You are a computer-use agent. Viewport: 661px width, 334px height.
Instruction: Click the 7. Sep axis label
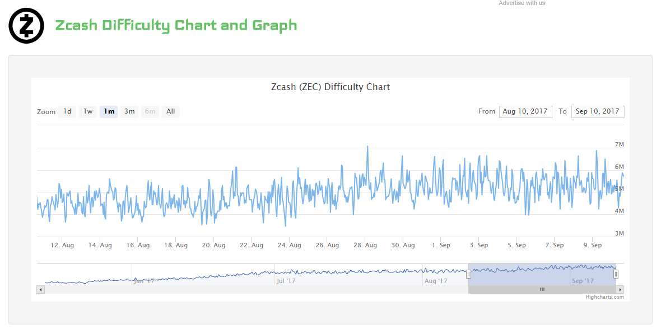pyautogui.click(x=555, y=245)
